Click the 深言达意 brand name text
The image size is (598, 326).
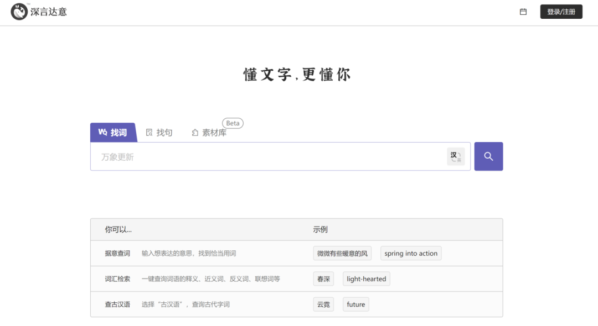coord(49,12)
